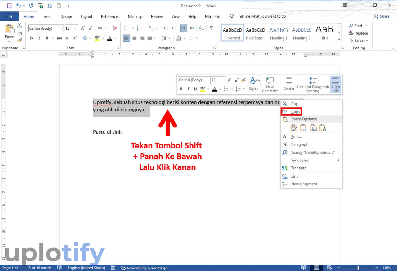Apply the Title style
Viewport: 397px width, 271px height.
[x=325, y=33]
